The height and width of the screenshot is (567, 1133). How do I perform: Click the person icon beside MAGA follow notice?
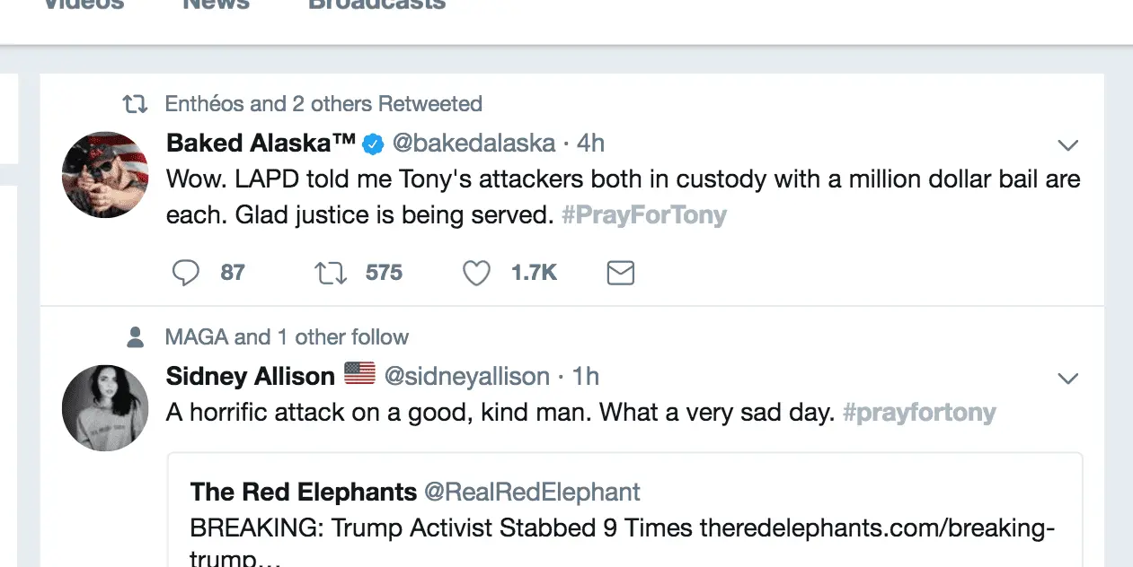(136, 337)
